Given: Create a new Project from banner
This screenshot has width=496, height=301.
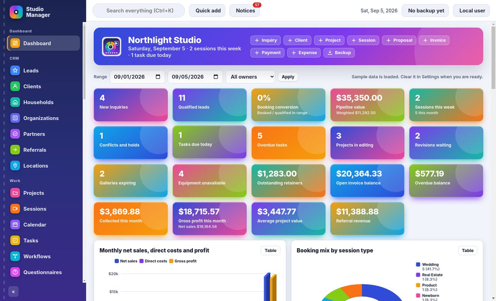Looking at the screenshot, I should point(329,40).
